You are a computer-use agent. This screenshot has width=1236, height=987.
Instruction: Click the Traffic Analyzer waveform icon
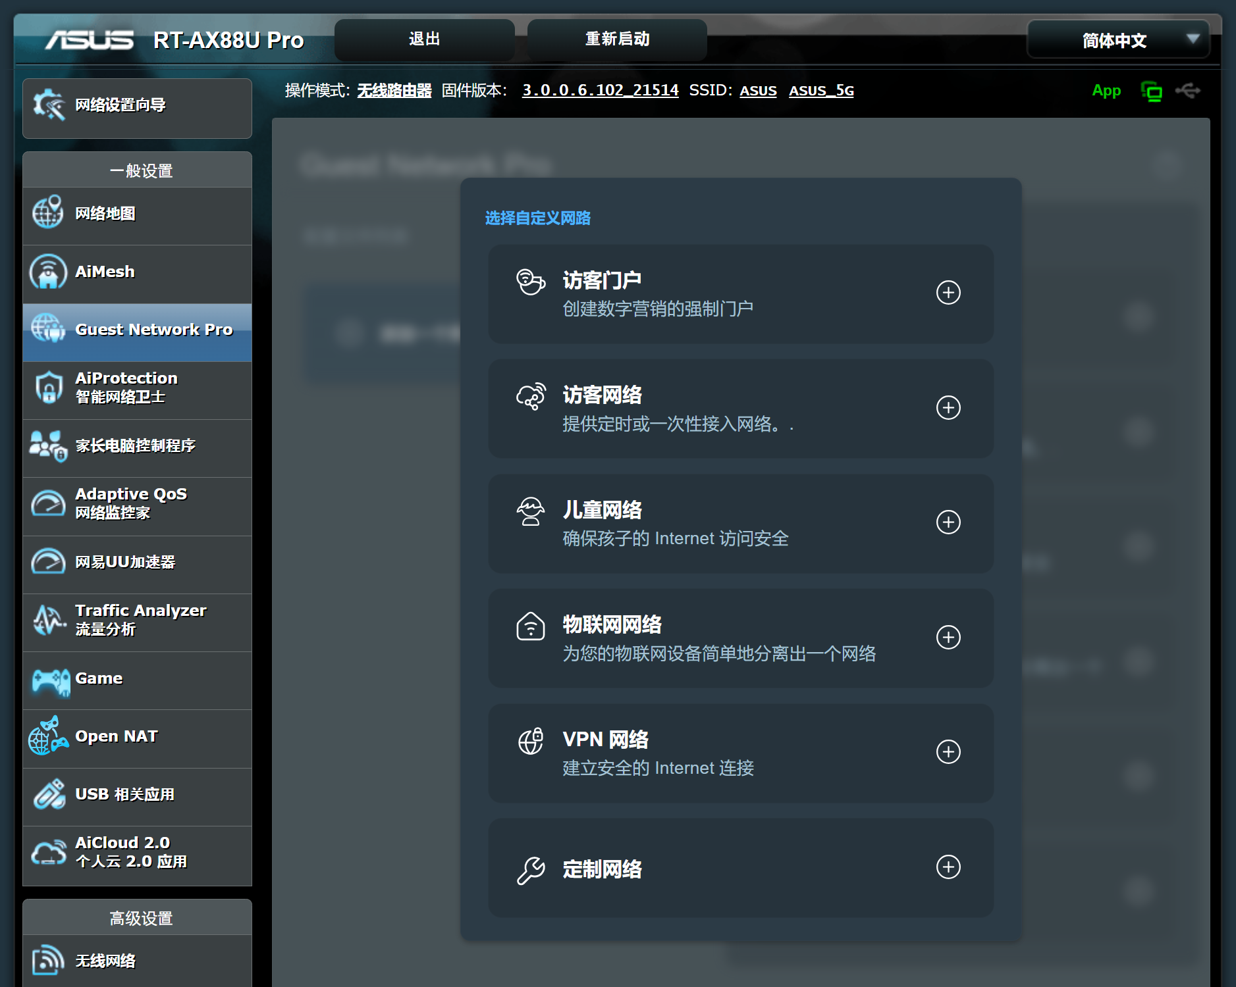pos(48,620)
